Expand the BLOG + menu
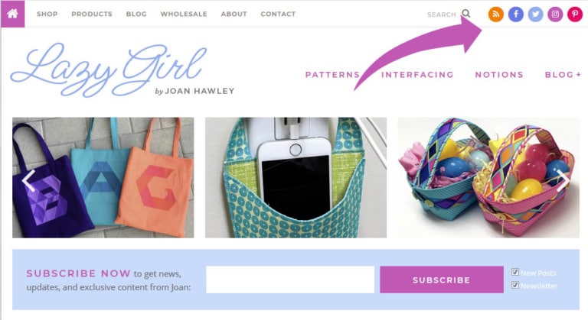The image size is (588, 320). tap(563, 75)
